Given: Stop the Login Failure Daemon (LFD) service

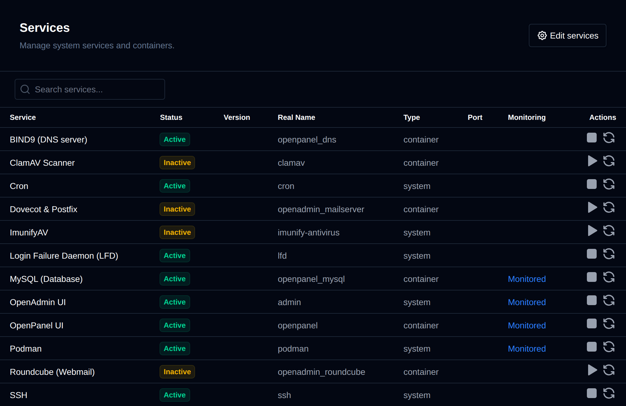Looking at the screenshot, I should [x=591, y=254].
